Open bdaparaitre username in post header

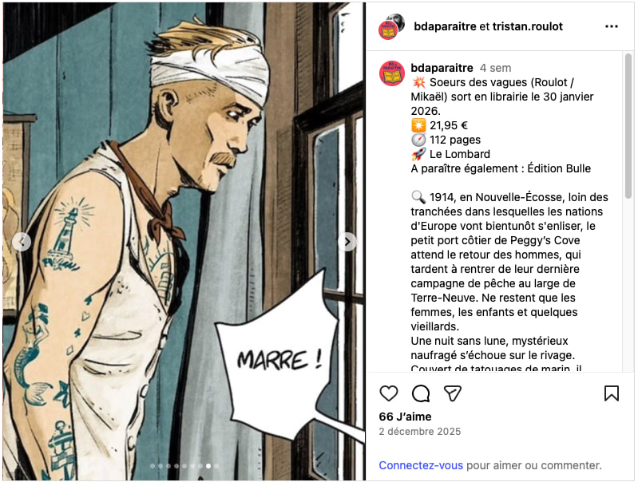[445, 26]
